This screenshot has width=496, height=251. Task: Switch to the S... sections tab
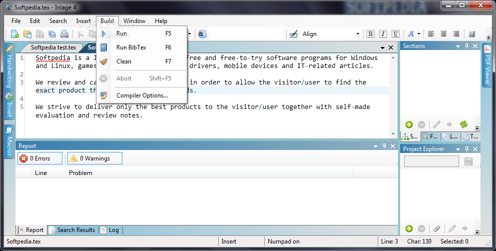point(410,136)
